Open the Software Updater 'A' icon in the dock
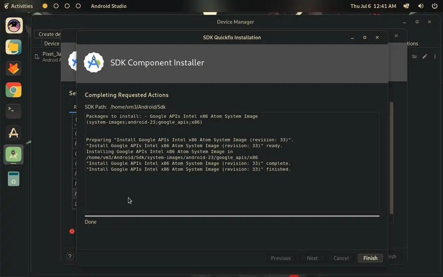 pos(14,133)
